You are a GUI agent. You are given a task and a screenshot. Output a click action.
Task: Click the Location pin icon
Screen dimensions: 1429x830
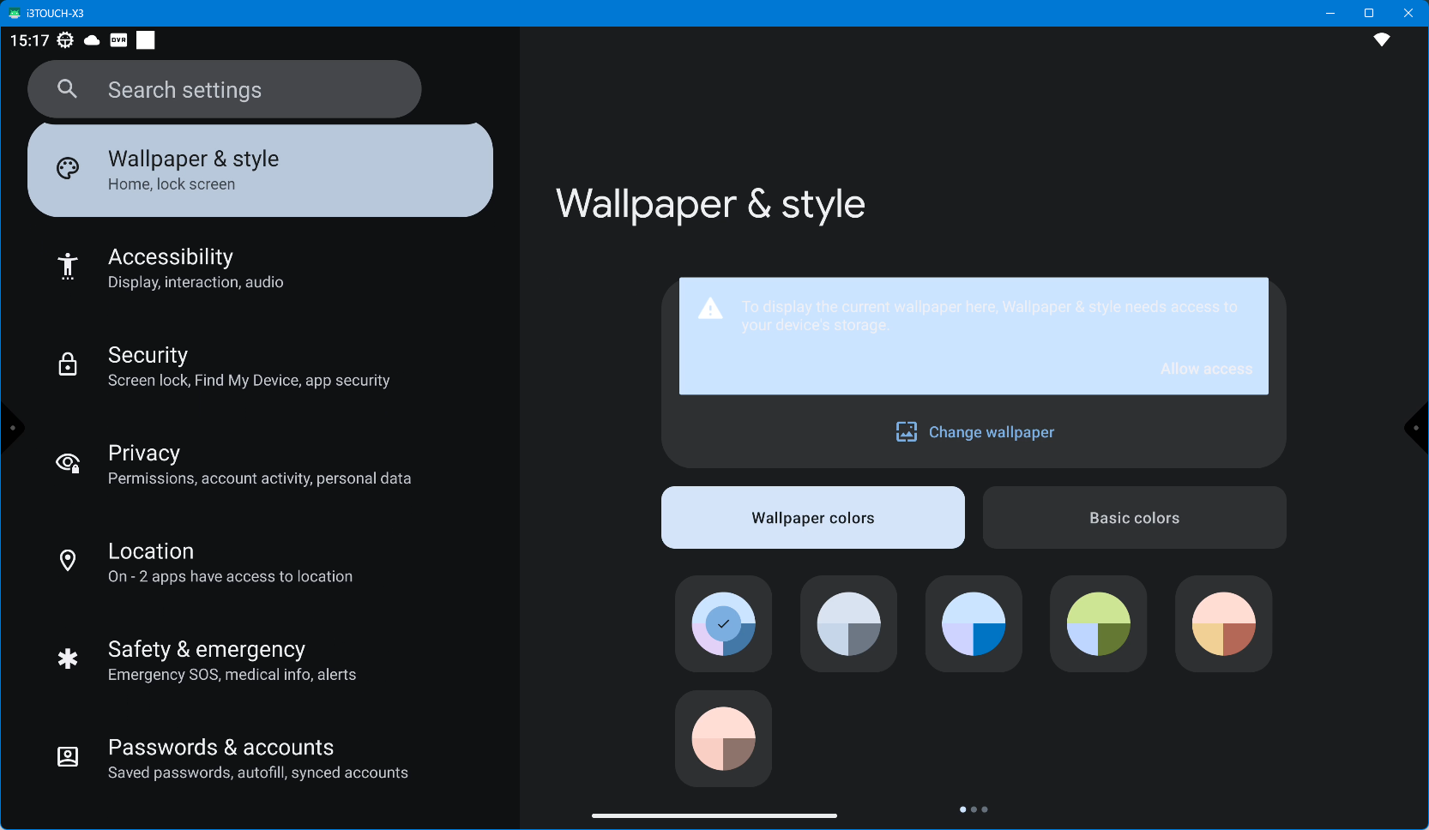tap(68, 561)
